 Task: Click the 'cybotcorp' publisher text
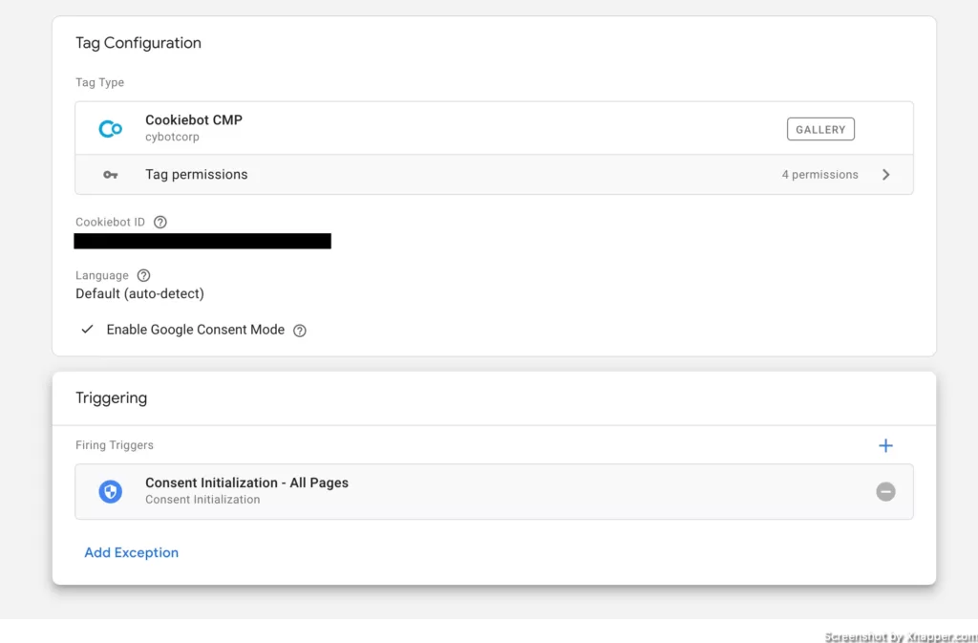click(172, 137)
